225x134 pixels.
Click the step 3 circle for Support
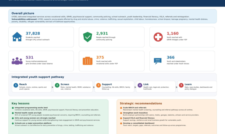(98, 85)
